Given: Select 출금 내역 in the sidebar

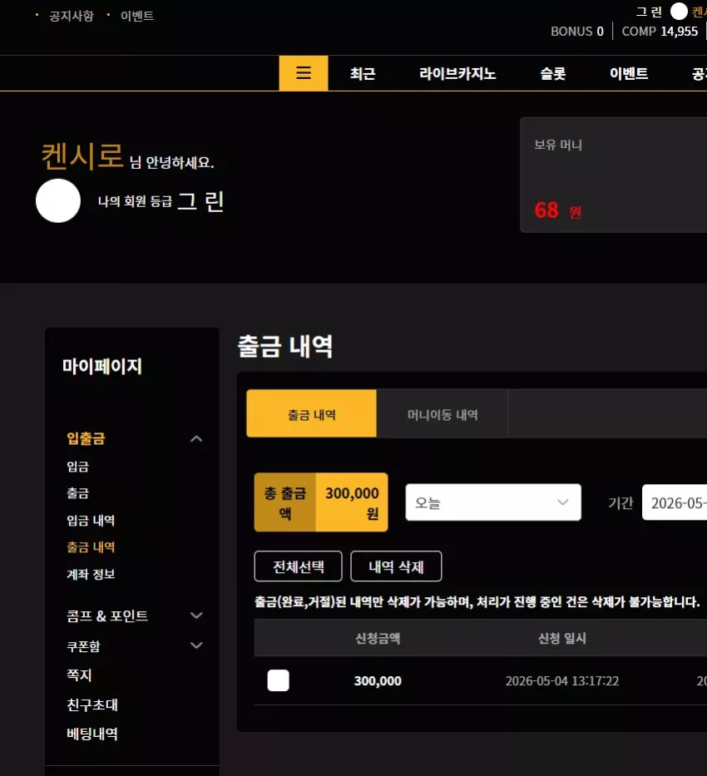Looking at the screenshot, I should [x=91, y=547].
